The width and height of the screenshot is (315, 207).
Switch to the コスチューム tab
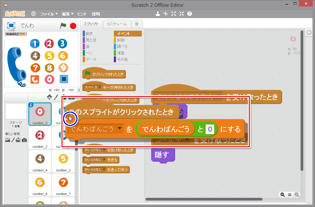pos(117,24)
